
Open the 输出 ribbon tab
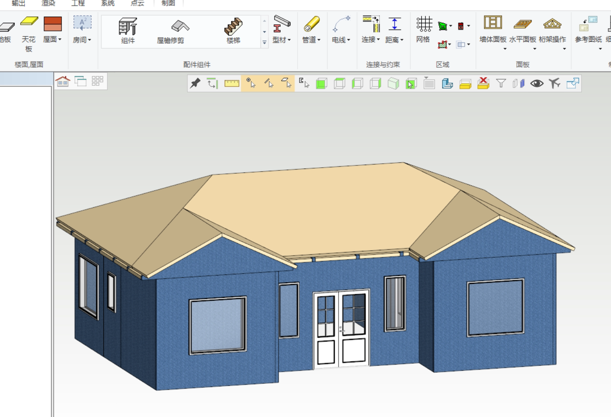point(18,3)
